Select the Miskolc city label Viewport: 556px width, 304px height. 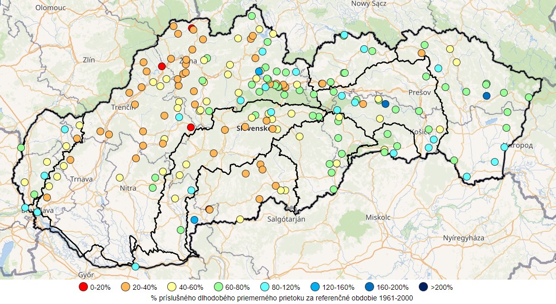[x=378, y=217]
